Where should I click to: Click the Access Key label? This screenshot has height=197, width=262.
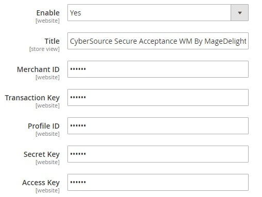coord(41,183)
